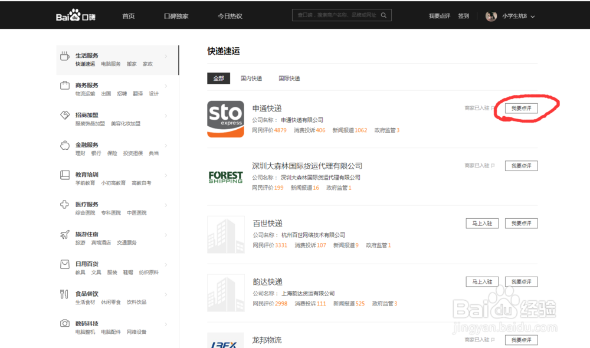This screenshot has width=590, height=348.
Task: Open the 小学生坑8 user dropdown arrow
Action: (533, 17)
